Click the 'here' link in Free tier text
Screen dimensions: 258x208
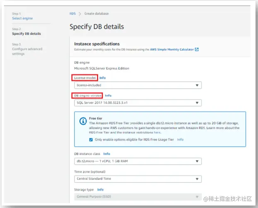click(x=157, y=132)
